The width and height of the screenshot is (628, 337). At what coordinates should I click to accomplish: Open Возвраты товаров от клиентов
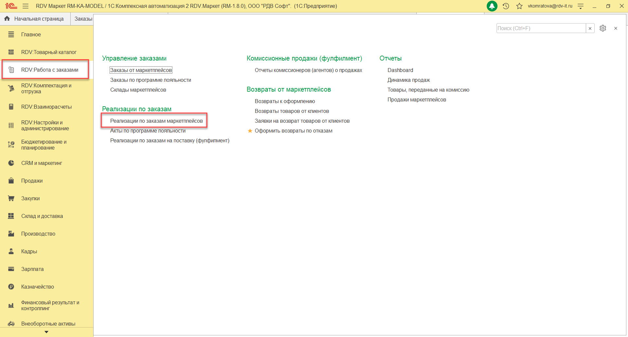tap(292, 111)
